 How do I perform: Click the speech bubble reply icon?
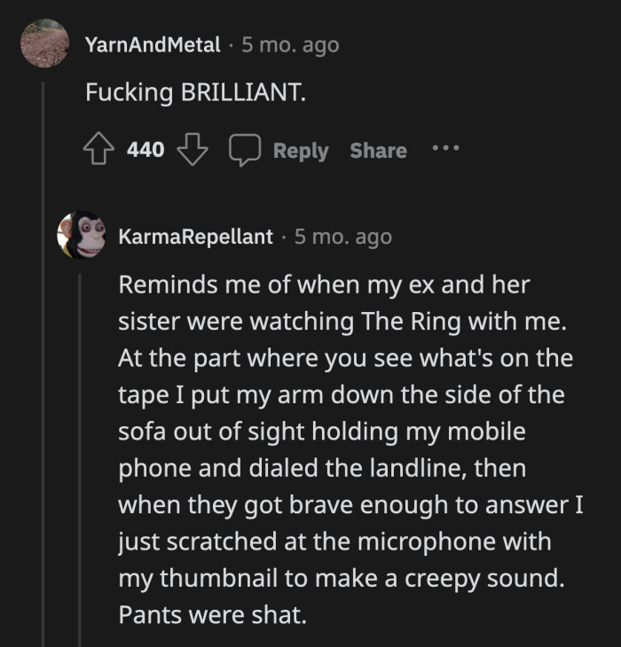pos(243,151)
